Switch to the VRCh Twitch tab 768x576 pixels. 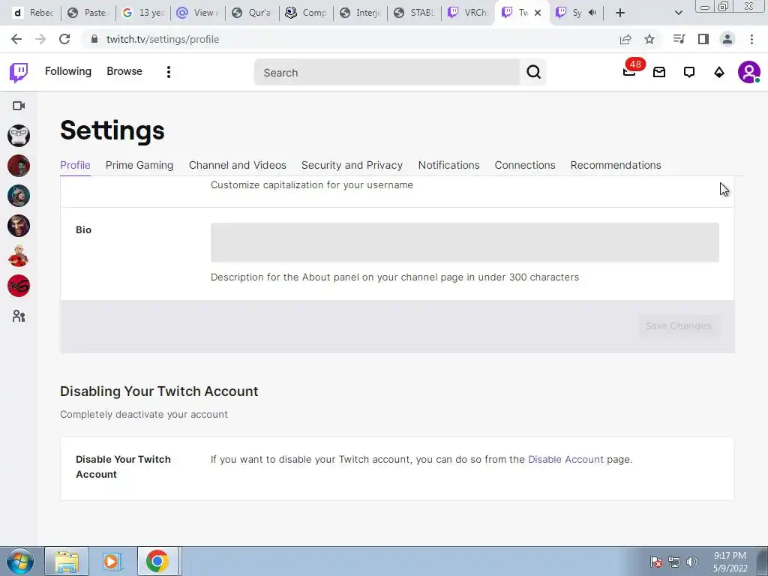468,13
